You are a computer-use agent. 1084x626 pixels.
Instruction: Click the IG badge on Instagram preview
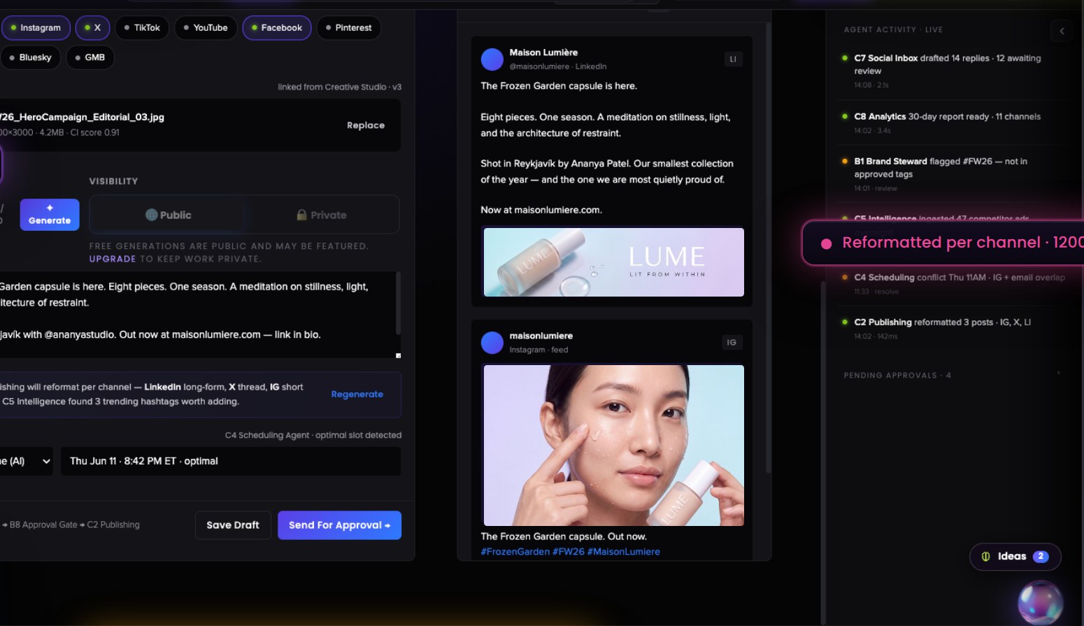(x=732, y=343)
